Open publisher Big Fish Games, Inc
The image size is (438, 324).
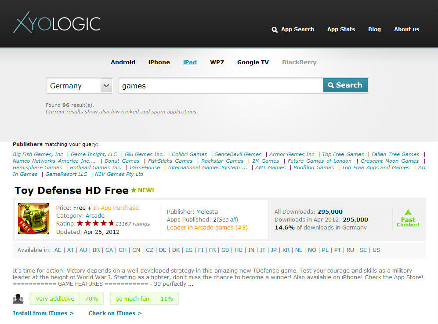38,154
